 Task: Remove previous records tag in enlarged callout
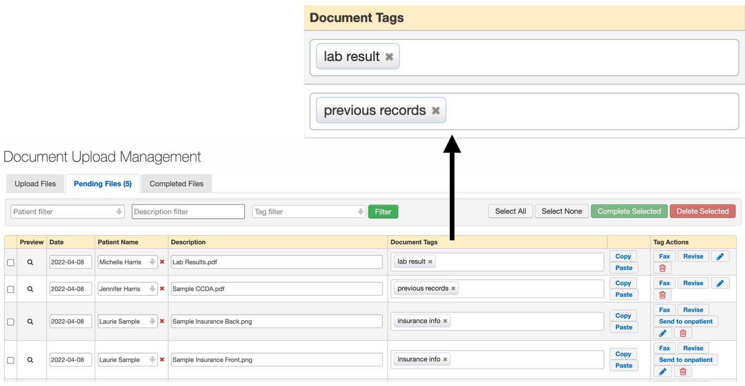click(436, 110)
